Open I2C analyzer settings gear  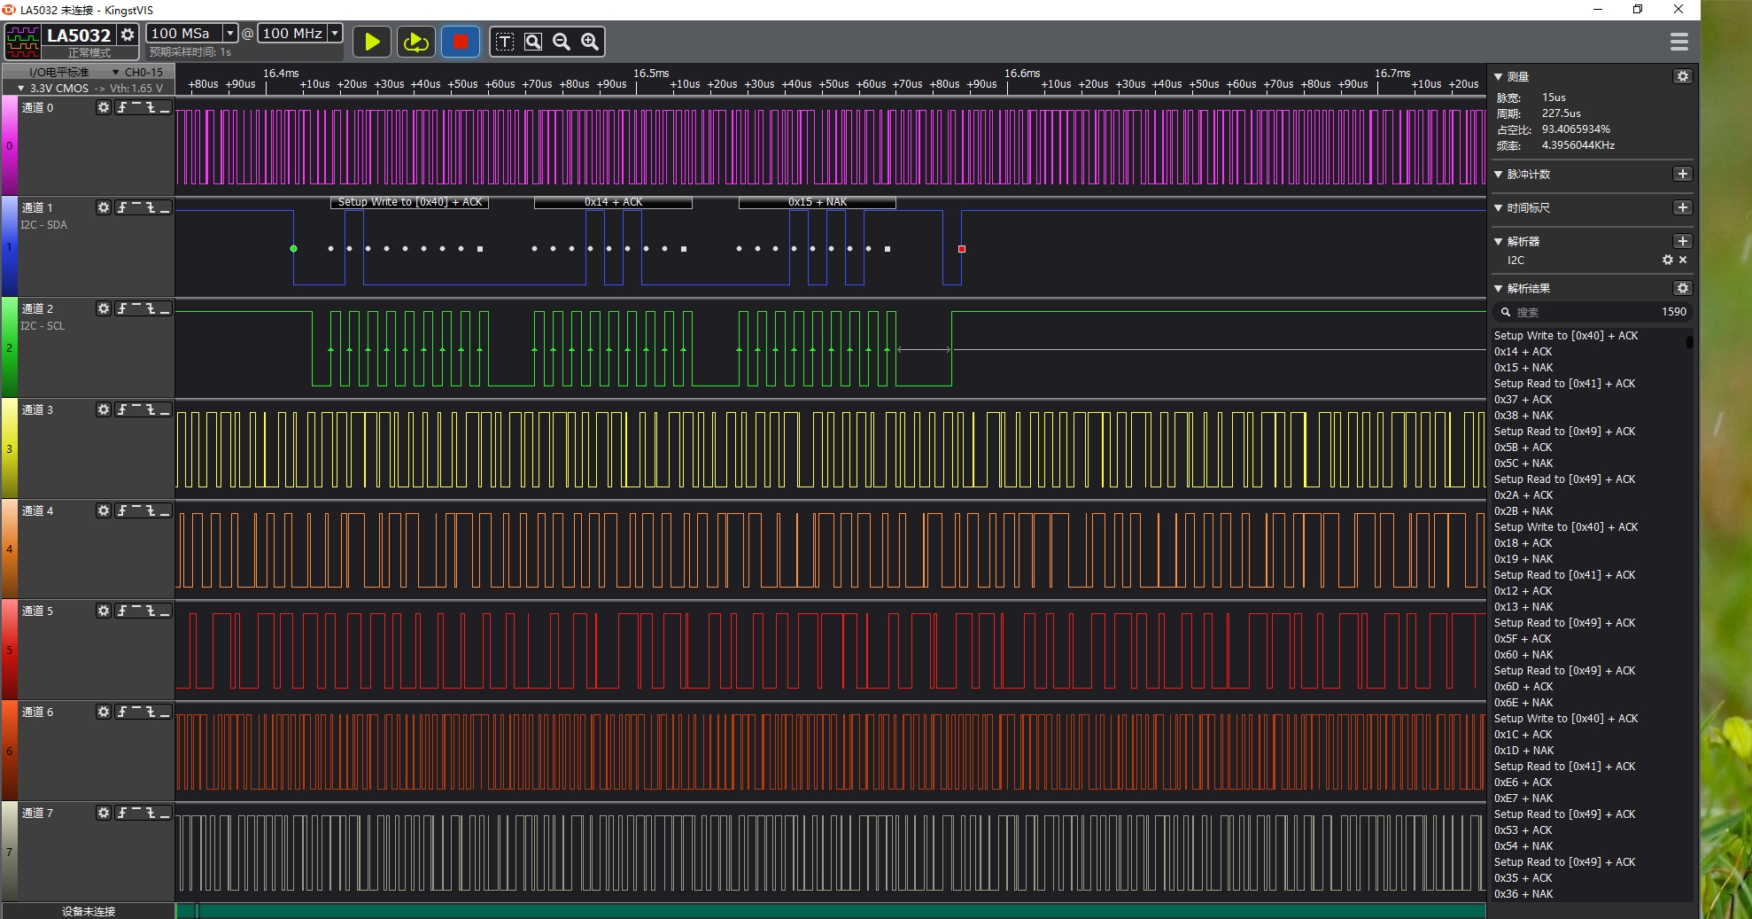point(1668,260)
